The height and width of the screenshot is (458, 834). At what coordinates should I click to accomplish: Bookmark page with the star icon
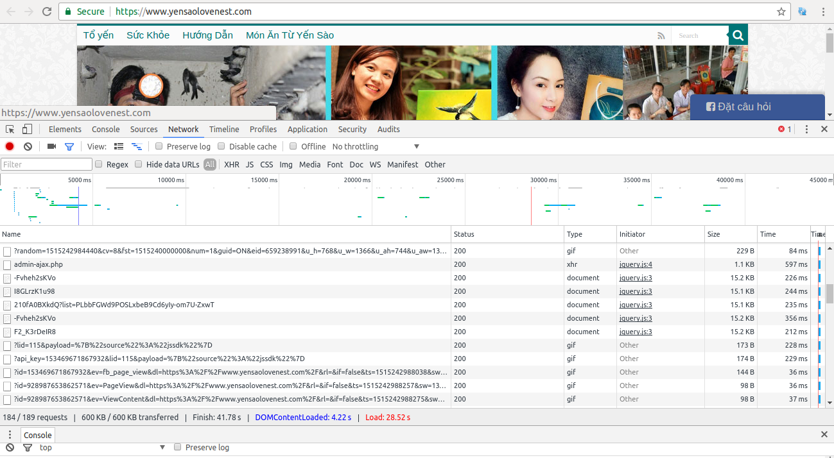click(x=781, y=12)
